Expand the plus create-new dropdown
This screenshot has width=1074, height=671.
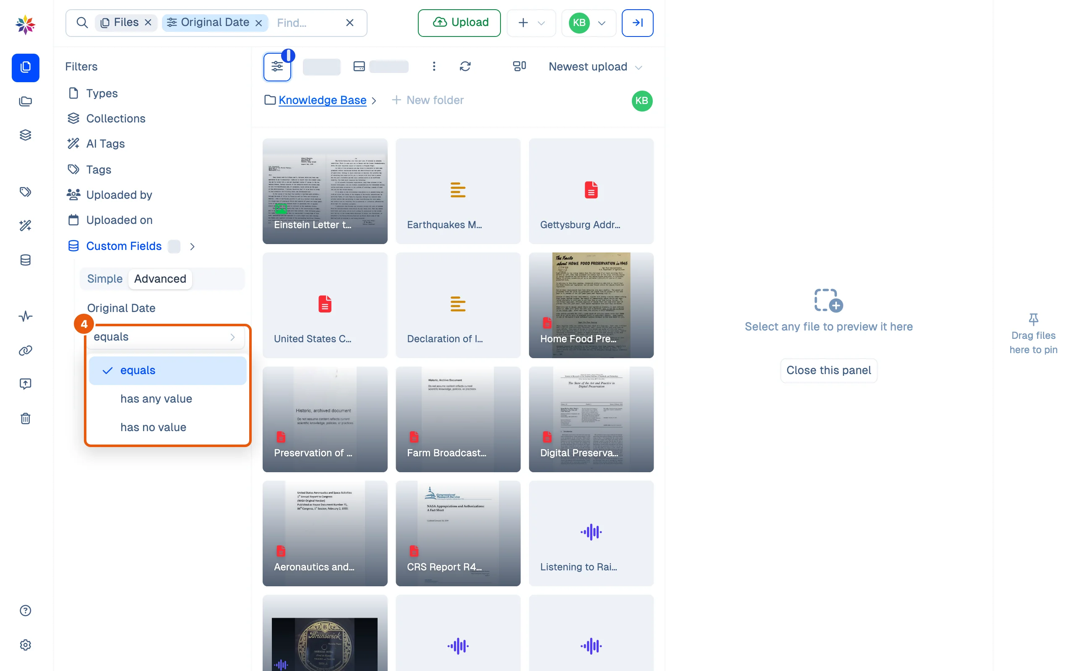click(531, 23)
